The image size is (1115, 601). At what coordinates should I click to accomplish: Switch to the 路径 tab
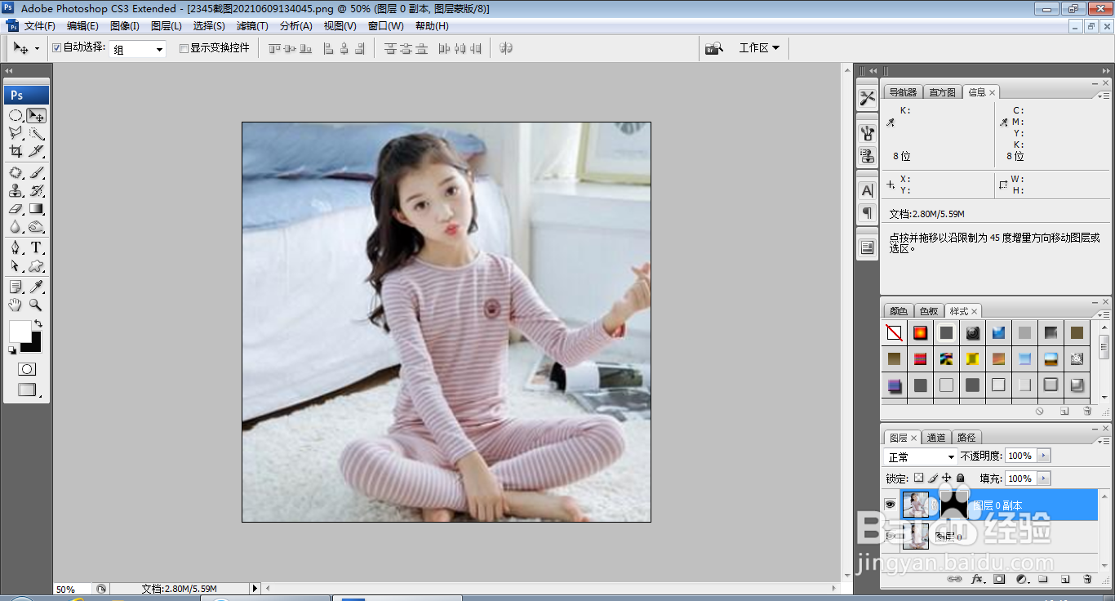[x=966, y=438]
